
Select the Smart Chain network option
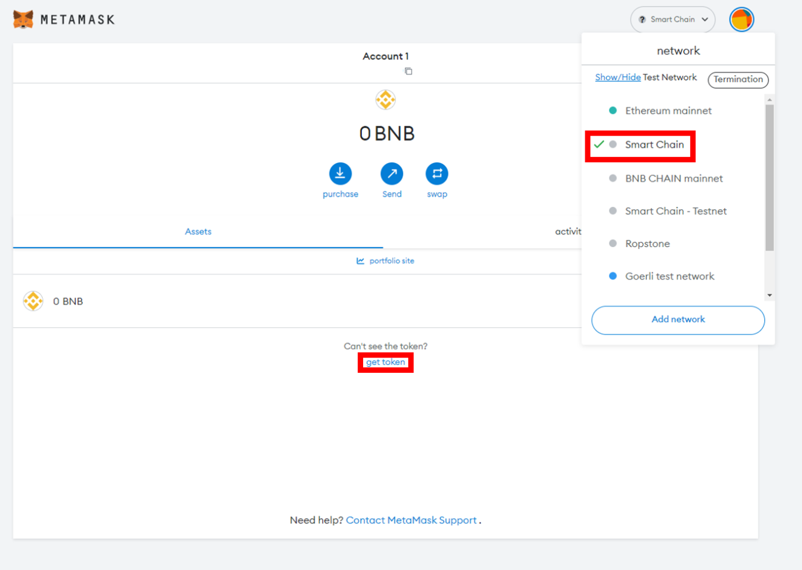pos(654,145)
